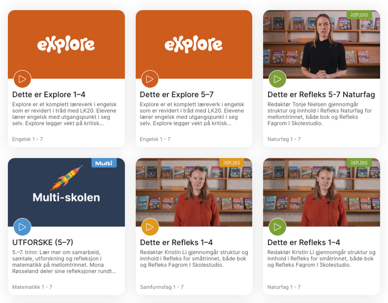Open 'Dette er Refleks 5-7 Naturfag' title
This screenshot has height=303, width=388.
pos(321,95)
